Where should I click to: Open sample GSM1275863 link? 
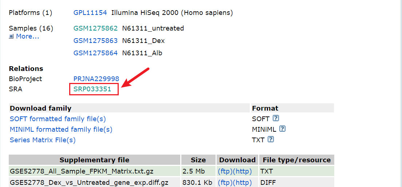(x=95, y=41)
